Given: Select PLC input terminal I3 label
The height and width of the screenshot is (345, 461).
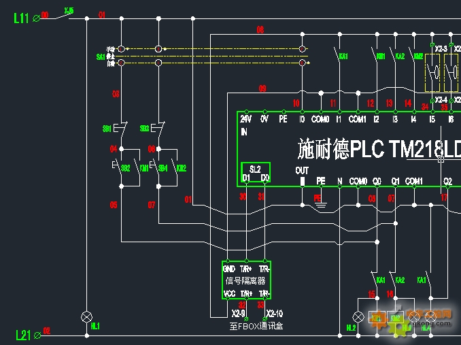Looking at the screenshot, I should pyautogui.click(x=395, y=119).
